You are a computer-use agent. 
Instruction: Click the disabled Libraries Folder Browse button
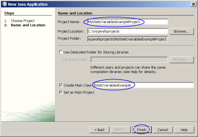182,60
